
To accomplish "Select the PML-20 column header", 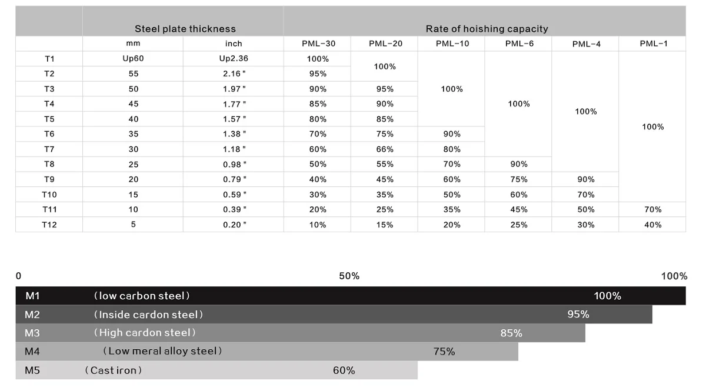I will point(385,44).
